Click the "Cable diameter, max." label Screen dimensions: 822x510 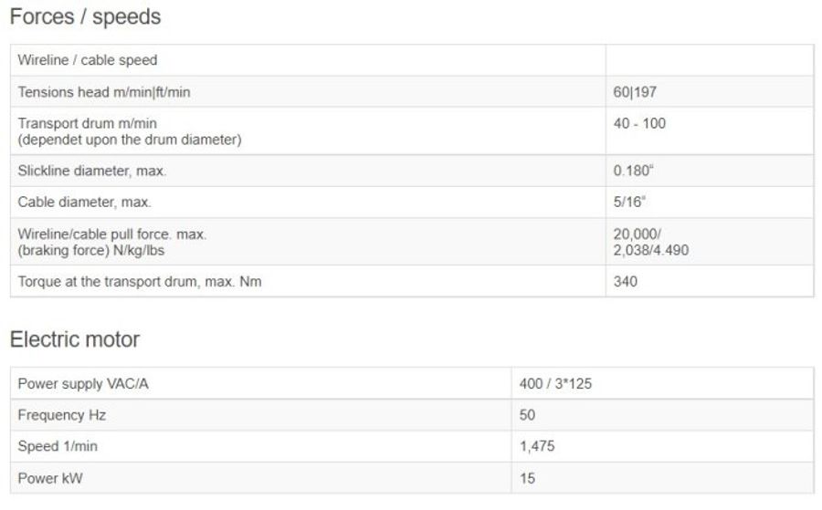click(x=85, y=202)
